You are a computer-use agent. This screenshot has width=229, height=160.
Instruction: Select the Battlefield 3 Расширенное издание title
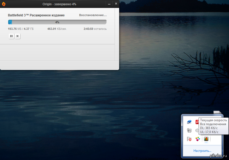click(x=36, y=15)
